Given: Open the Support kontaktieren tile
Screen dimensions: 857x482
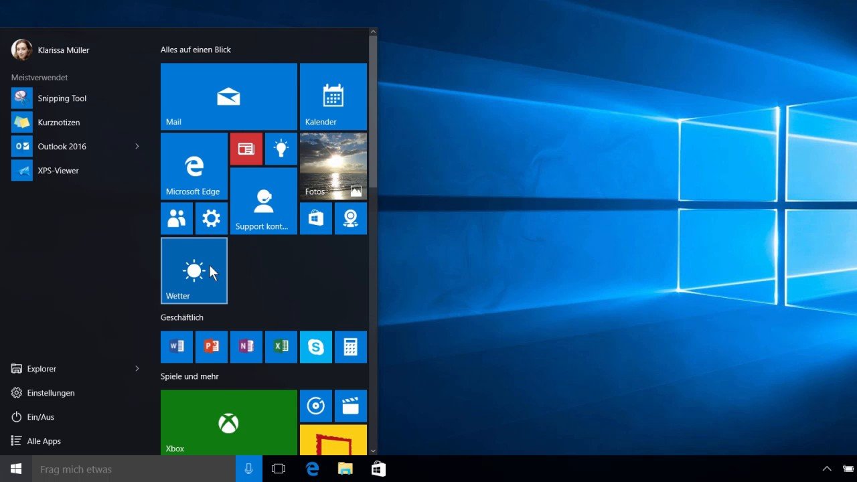Looking at the screenshot, I should tap(263, 201).
